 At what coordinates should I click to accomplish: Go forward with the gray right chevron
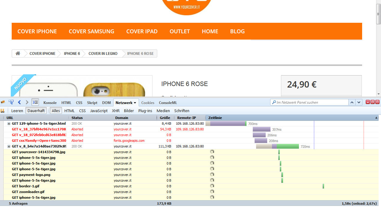(27, 102)
